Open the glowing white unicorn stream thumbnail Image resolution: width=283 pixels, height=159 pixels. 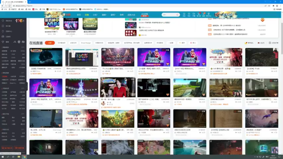82,88
